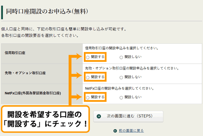Screen dimensions: 203x136
Task: Pick 開設しない for NetFx口座
Action: click(121, 97)
